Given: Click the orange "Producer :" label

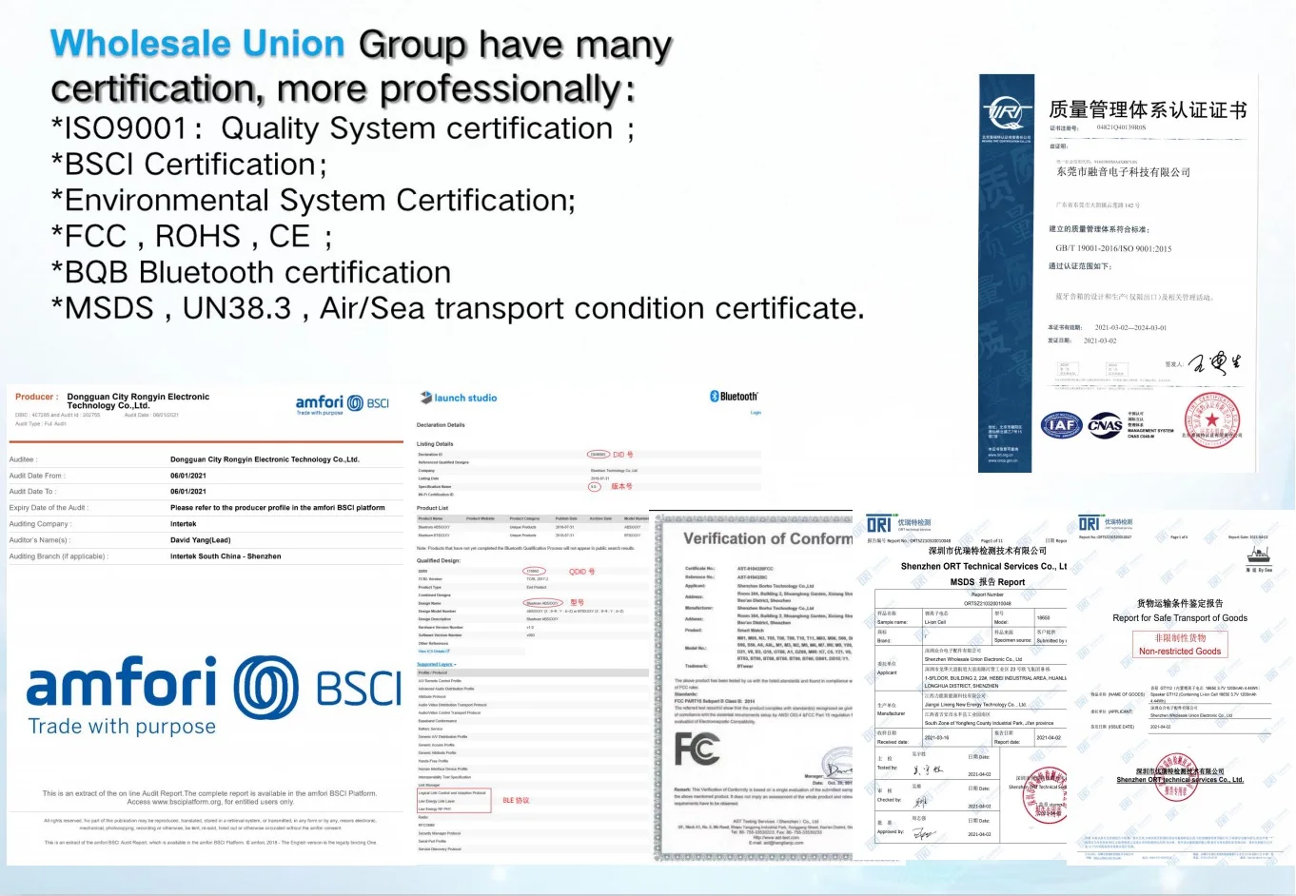Looking at the screenshot, I should pyautogui.click(x=37, y=397).
